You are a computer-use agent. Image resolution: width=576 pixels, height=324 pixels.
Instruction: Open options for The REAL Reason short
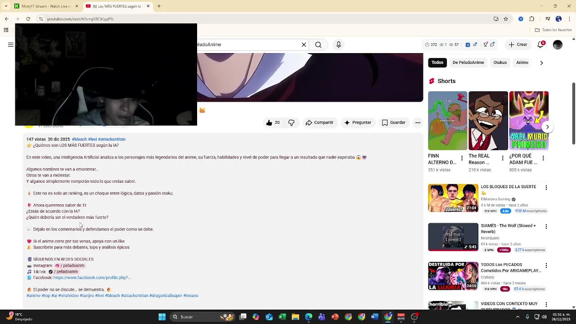(x=502, y=158)
